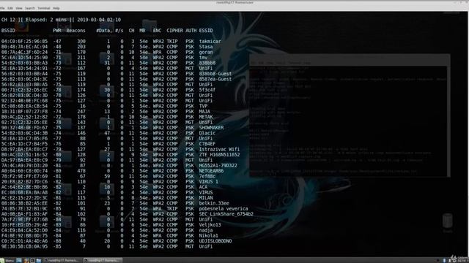Open the Search menu
The height and width of the screenshot is (263, 469).
pyautogui.click(x=29, y=8)
